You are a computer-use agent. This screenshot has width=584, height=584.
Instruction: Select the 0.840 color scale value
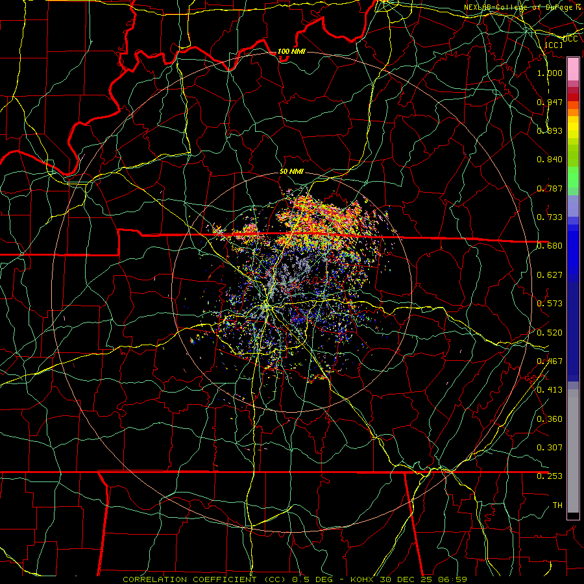550,159
